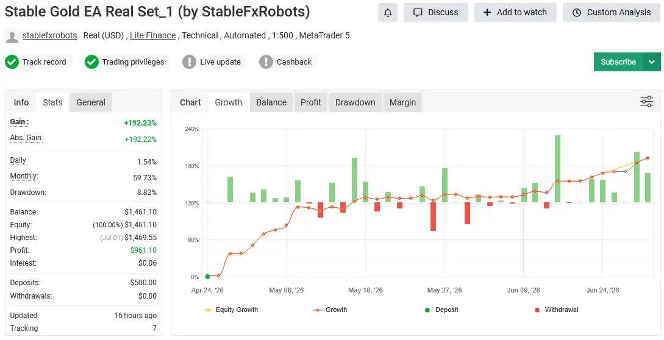Click the Monthly label
This screenshot has width=664, height=340.
click(24, 176)
